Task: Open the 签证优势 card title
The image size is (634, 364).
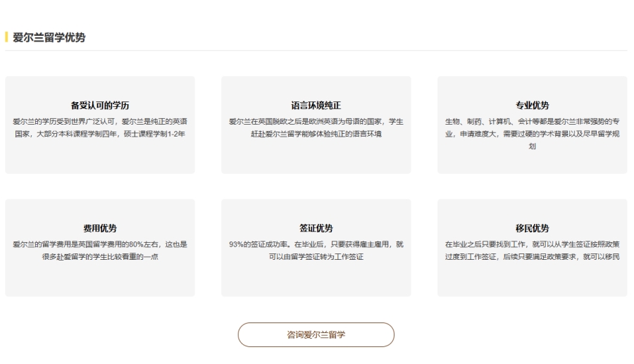Action: pyautogui.click(x=316, y=228)
